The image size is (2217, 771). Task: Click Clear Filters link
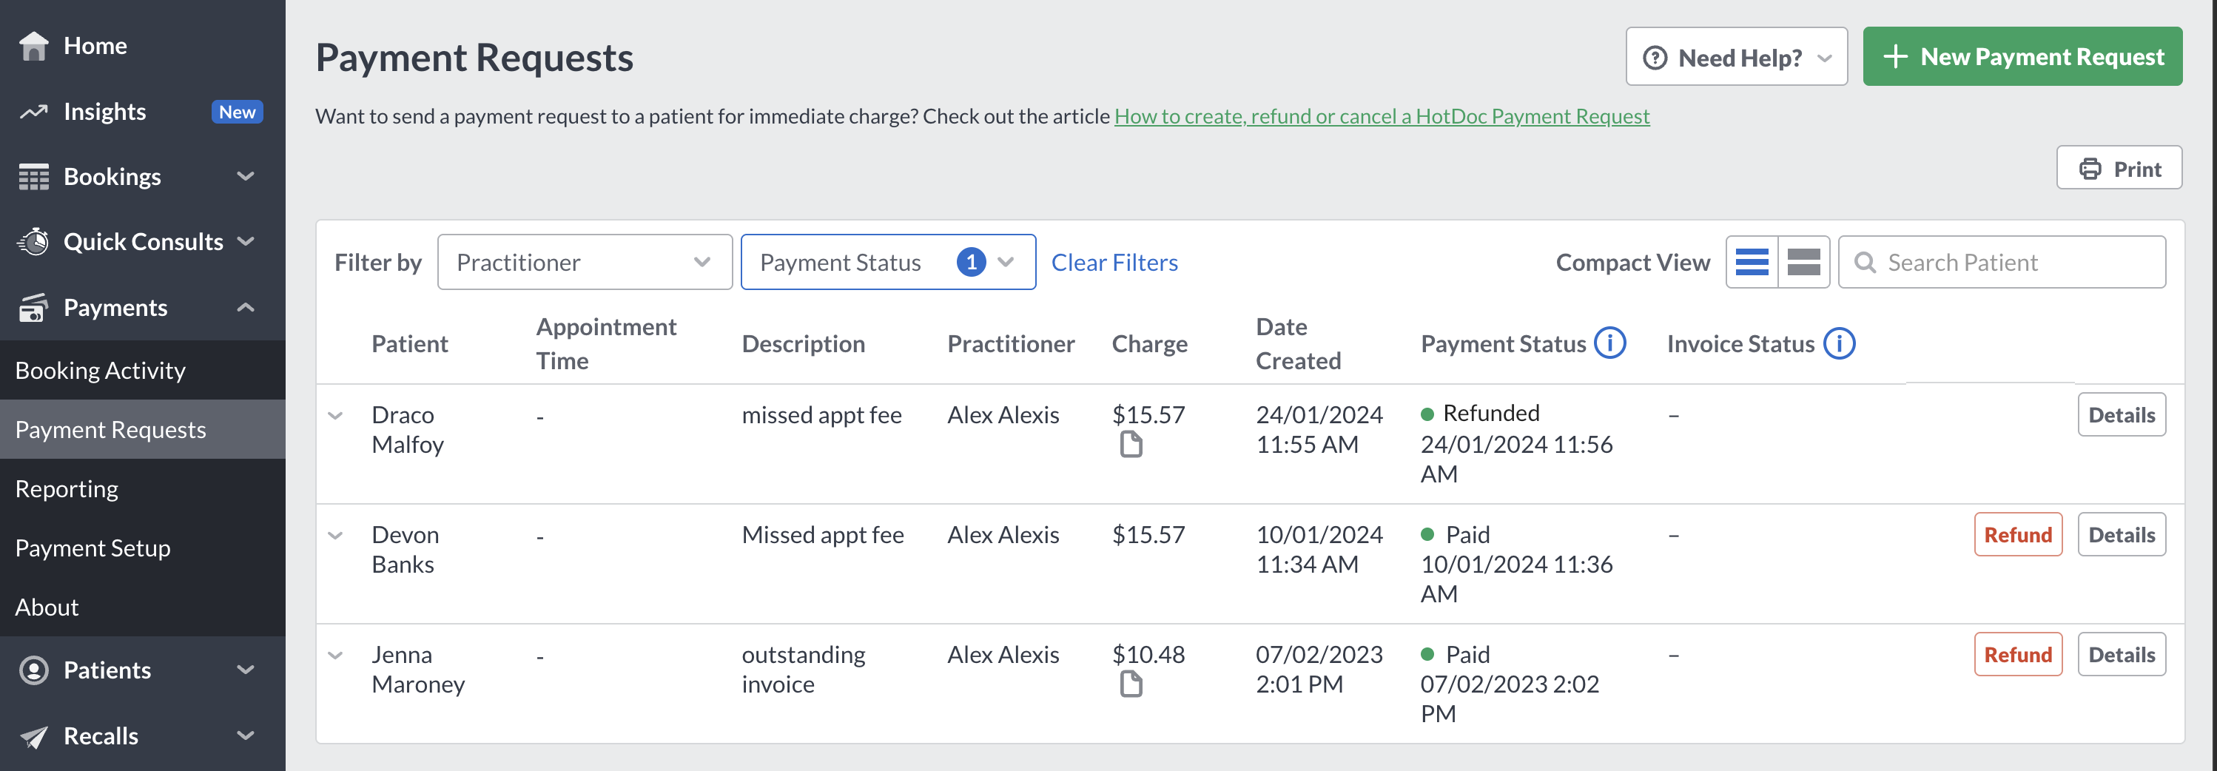[1114, 263]
